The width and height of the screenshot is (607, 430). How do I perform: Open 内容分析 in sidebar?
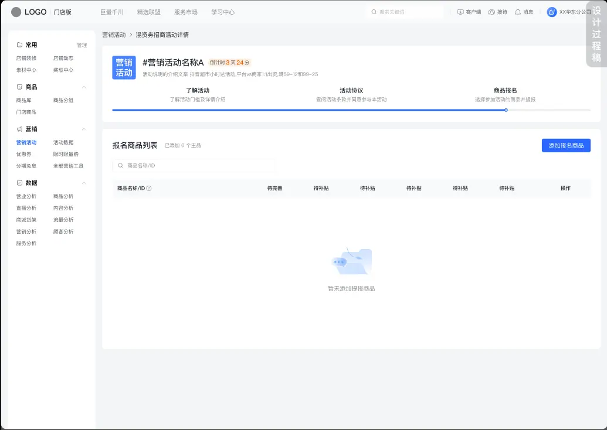coord(63,208)
